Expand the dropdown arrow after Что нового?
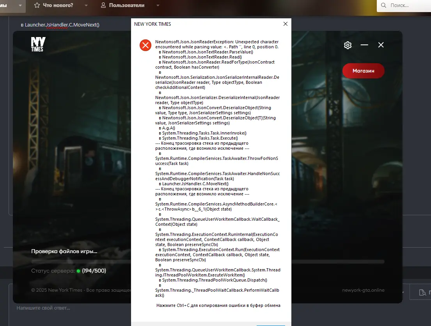 click(x=86, y=5)
